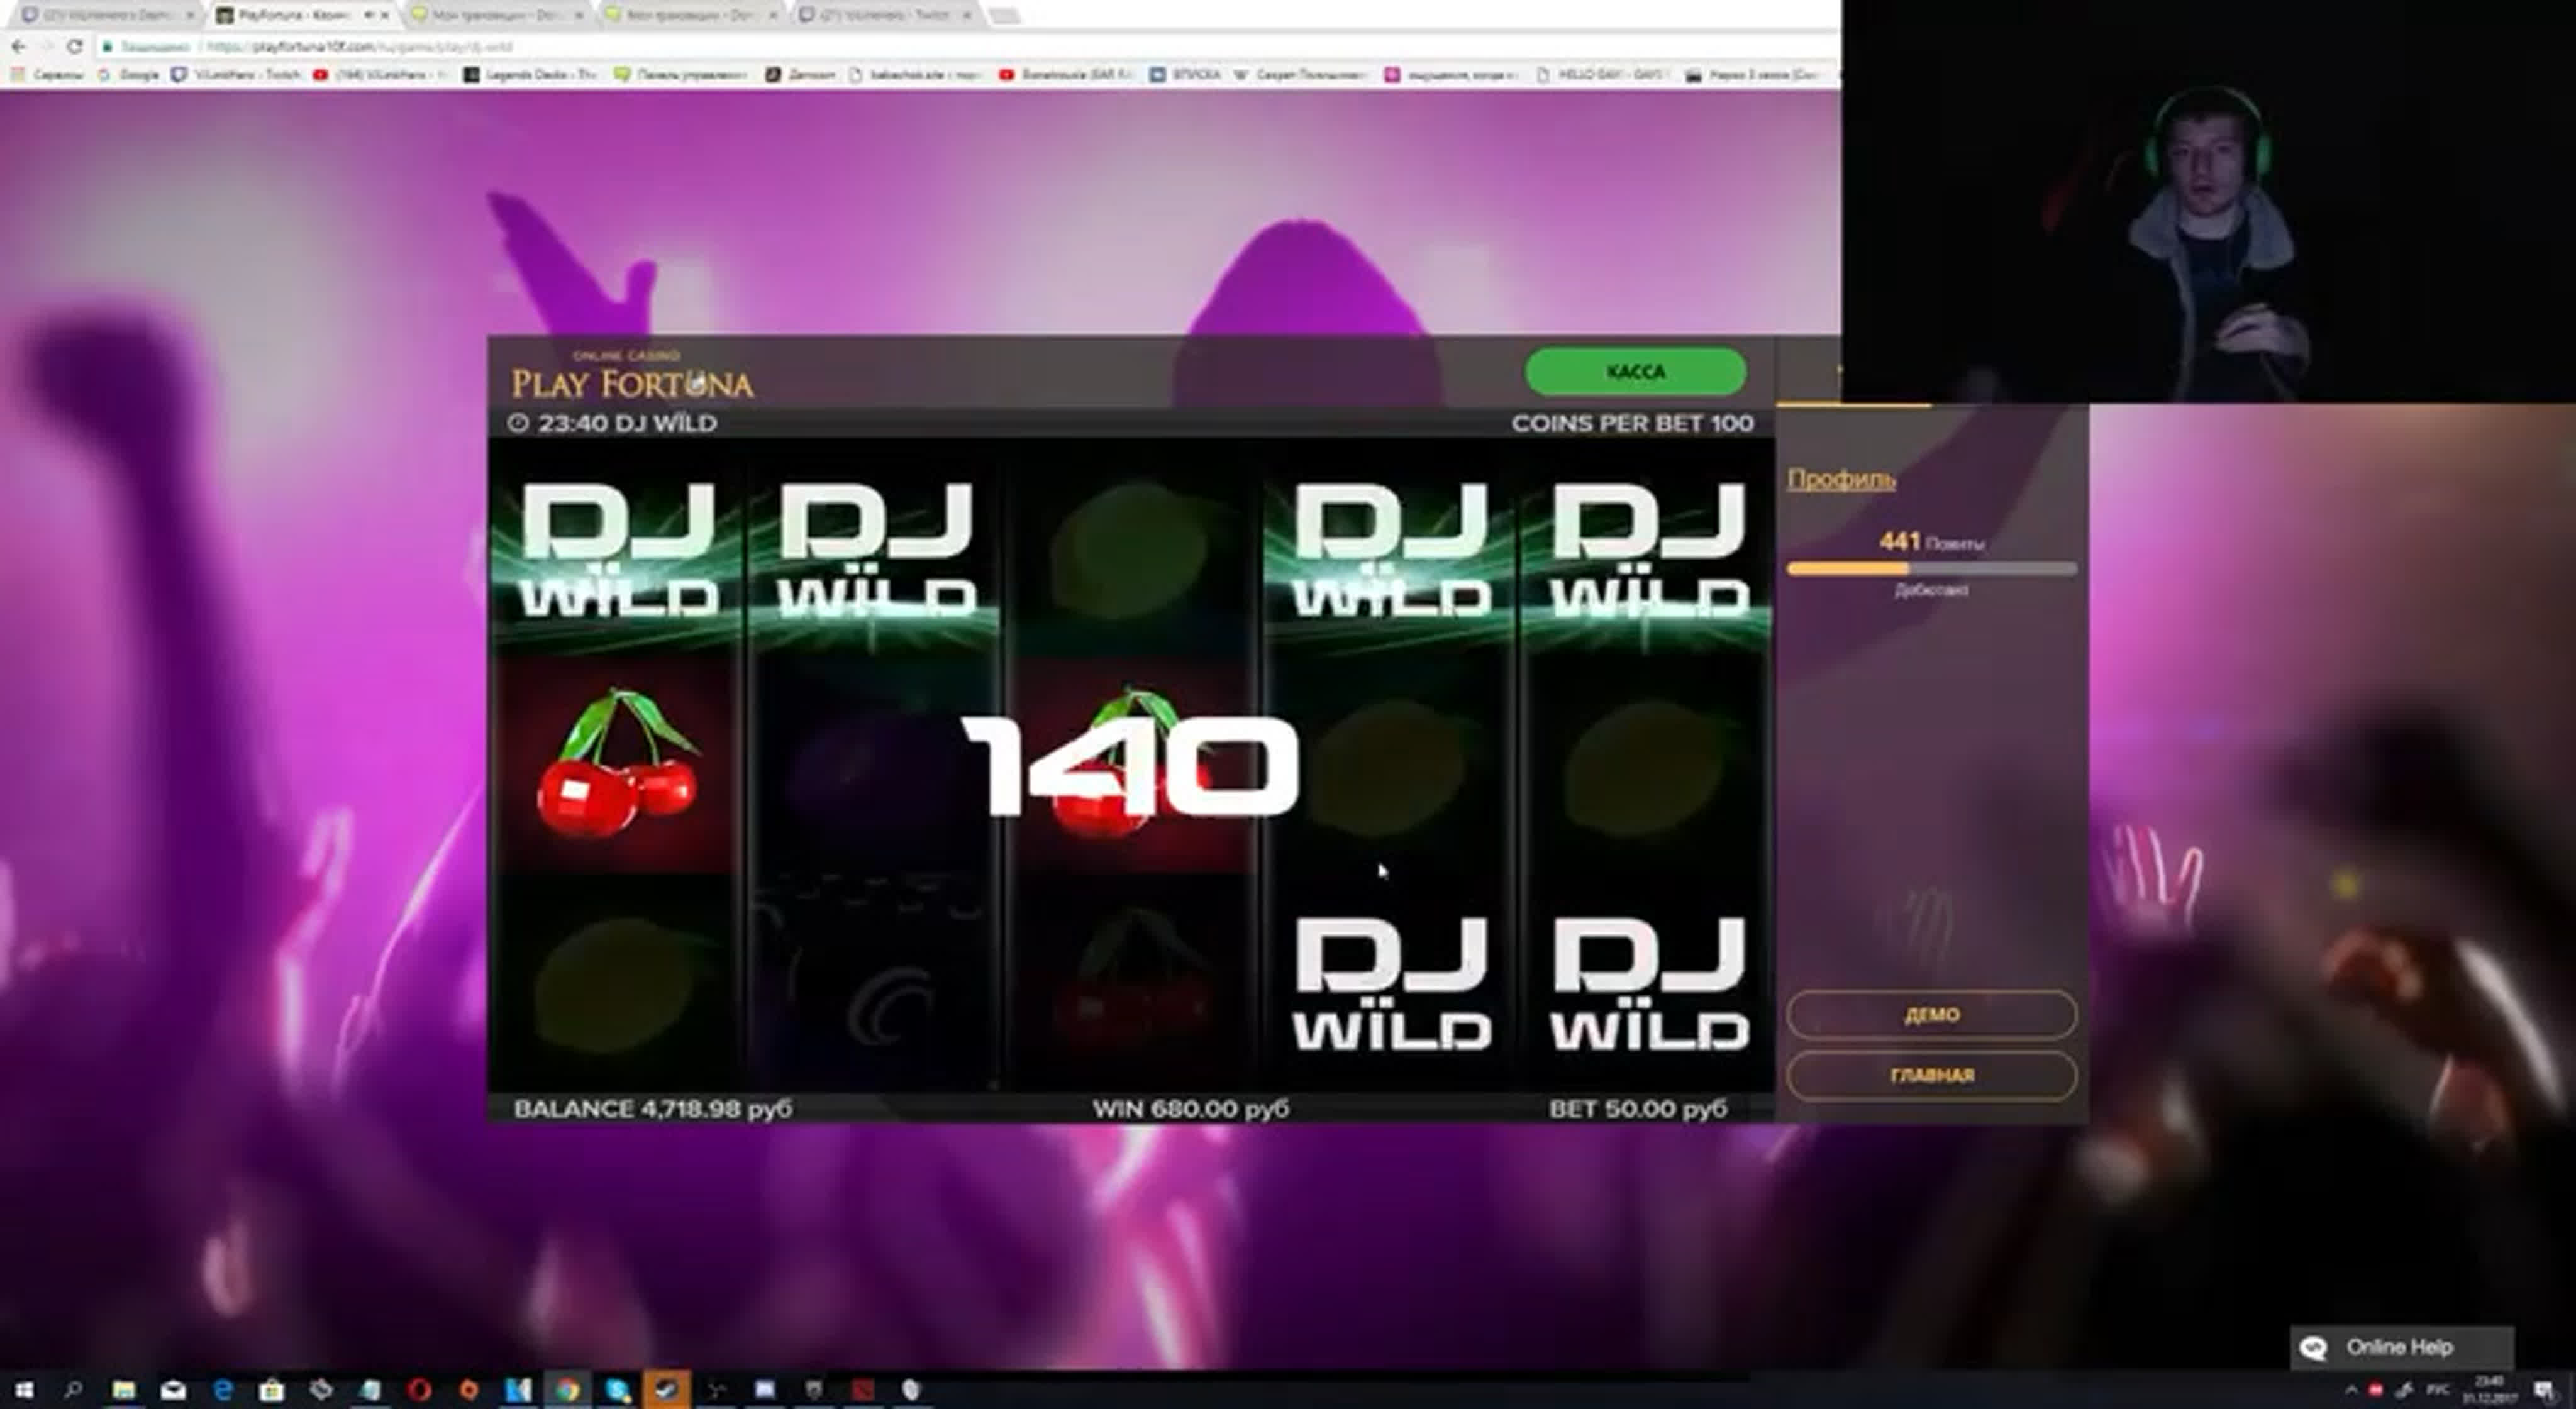Go to ГЛАВНАЯ home page button
2576x1409 pixels.
[x=1931, y=1076]
